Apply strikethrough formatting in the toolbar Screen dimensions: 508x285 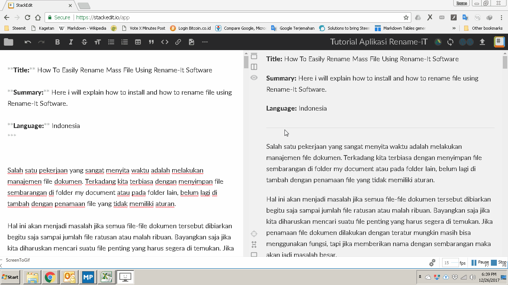pos(84,42)
